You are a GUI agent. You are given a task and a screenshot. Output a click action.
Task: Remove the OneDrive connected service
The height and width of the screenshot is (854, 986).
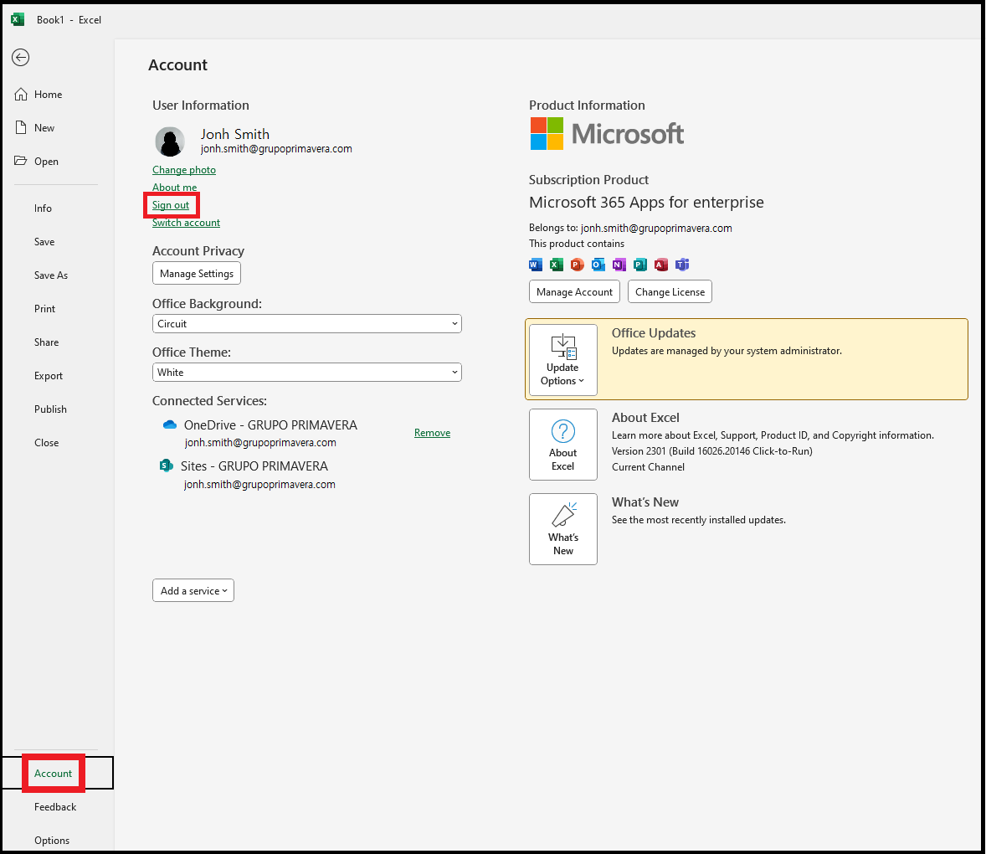click(432, 433)
